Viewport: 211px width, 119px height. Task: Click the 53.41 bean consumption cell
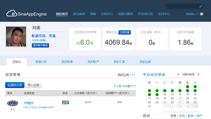[88, 102]
